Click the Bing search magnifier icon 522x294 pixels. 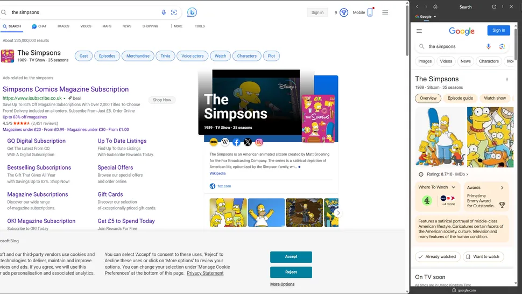(4, 12)
